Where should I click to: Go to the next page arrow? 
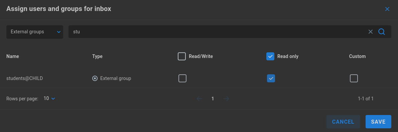point(226,99)
